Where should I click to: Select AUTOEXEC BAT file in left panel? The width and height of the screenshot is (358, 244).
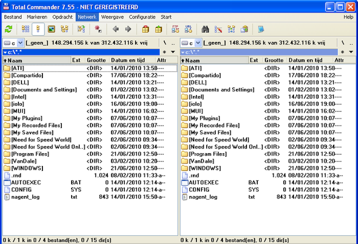click(90, 182)
